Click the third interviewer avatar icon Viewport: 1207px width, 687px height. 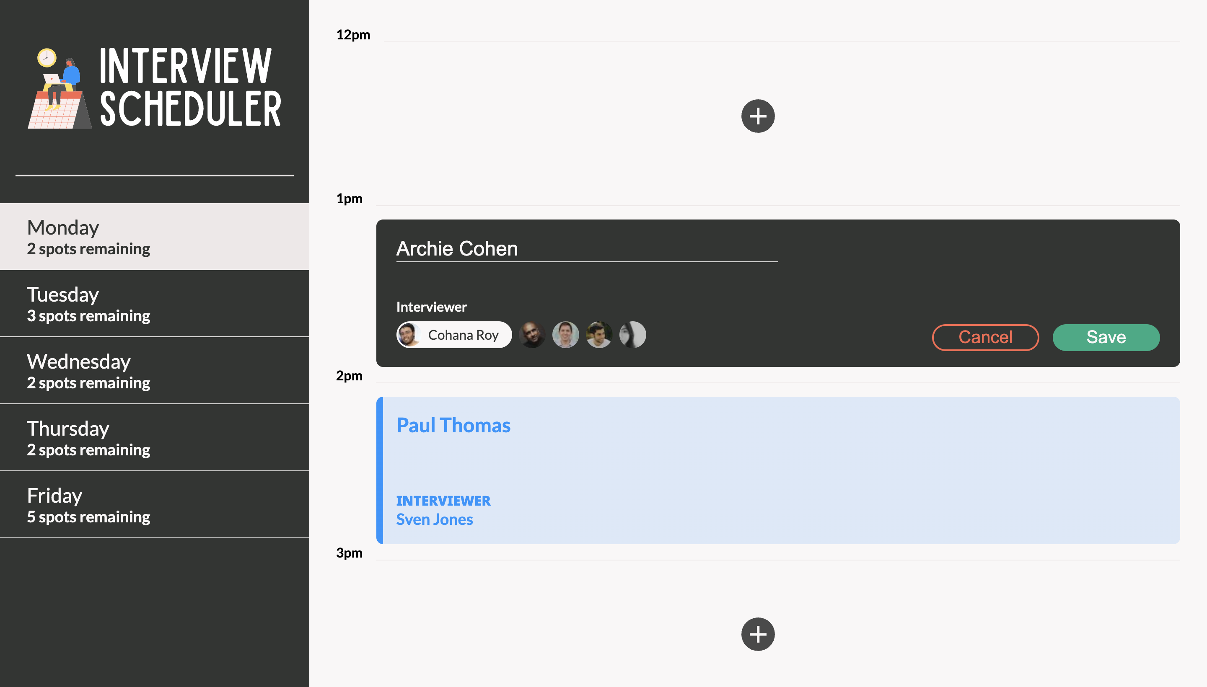pyautogui.click(x=565, y=334)
